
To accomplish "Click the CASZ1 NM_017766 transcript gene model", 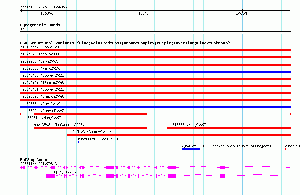I will [x=168, y=176].
